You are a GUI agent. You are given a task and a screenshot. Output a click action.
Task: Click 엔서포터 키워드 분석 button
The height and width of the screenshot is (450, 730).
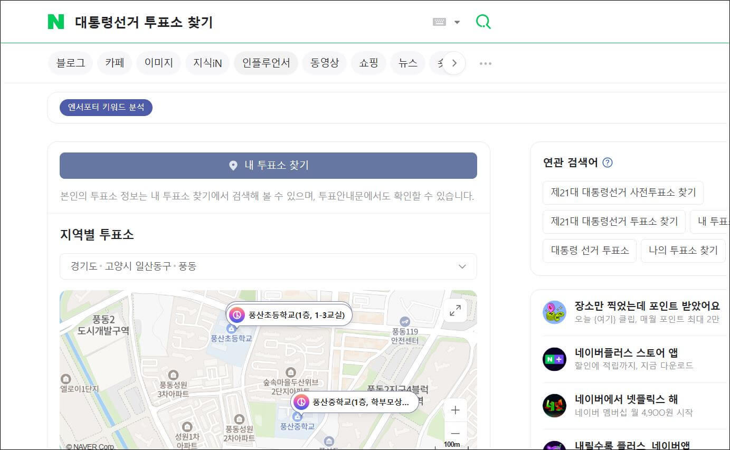[106, 107]
